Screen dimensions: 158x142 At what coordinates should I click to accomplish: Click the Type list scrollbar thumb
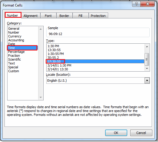[x=147, y=59]
